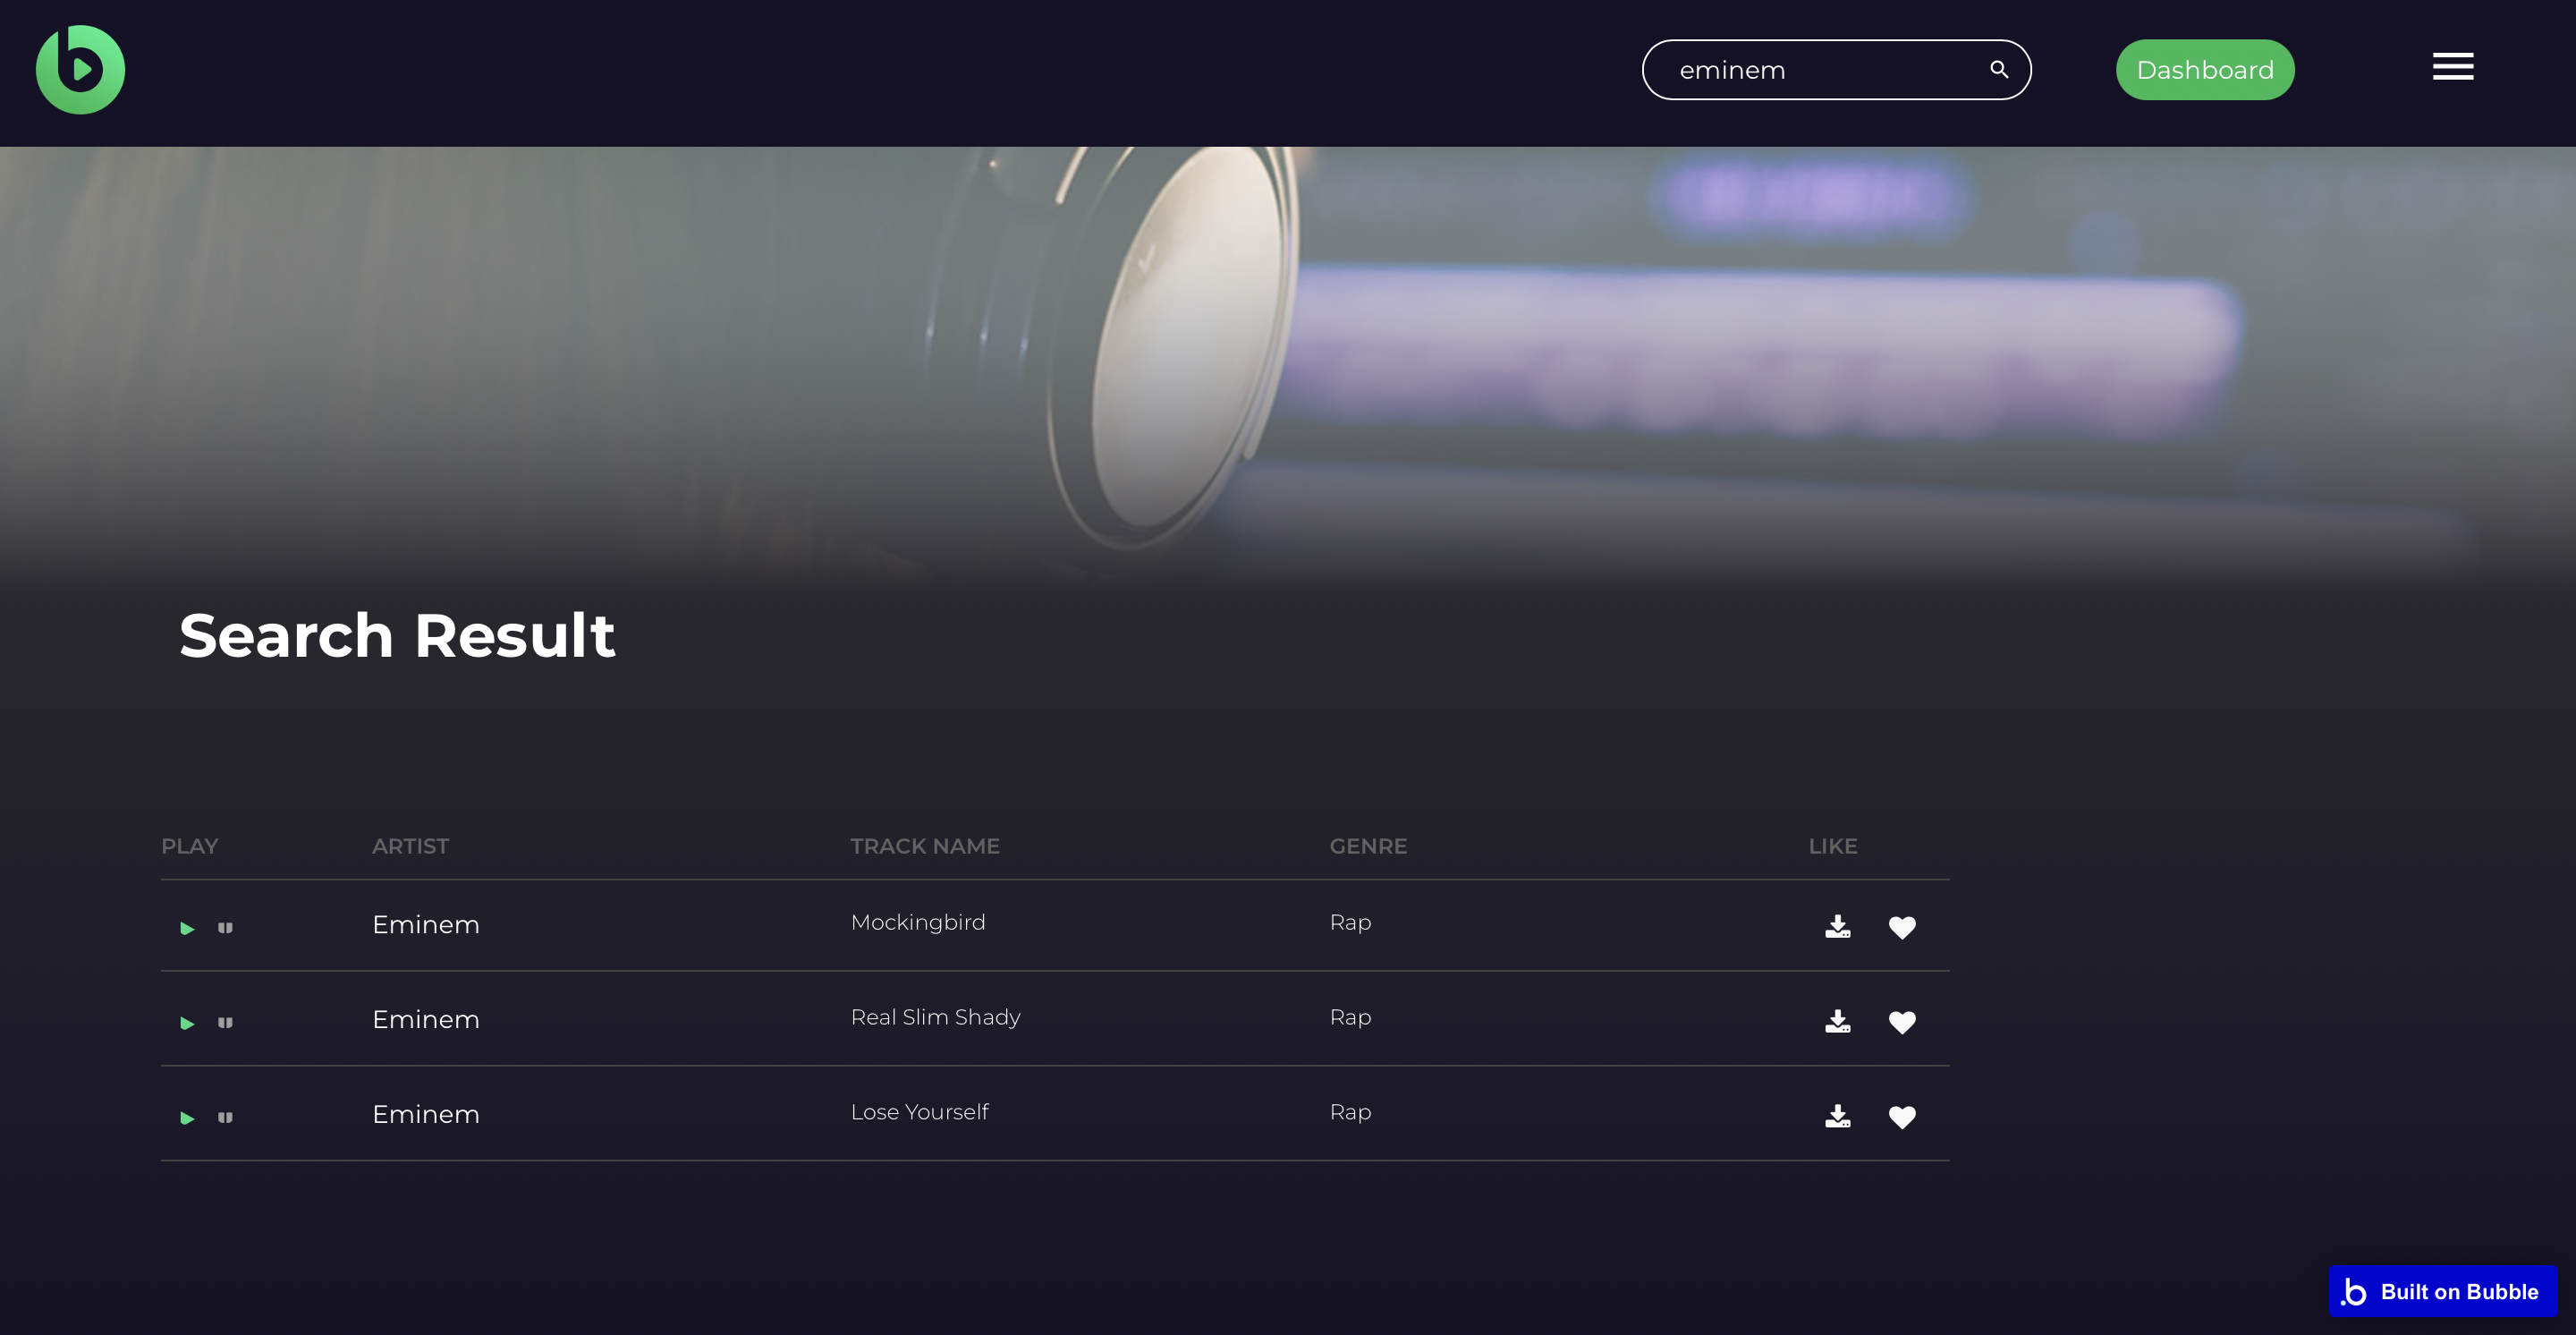This screenshot has height=1335, width=2576.
Task: Open the Built on Bubble badge
Action: [2442, 1292]
